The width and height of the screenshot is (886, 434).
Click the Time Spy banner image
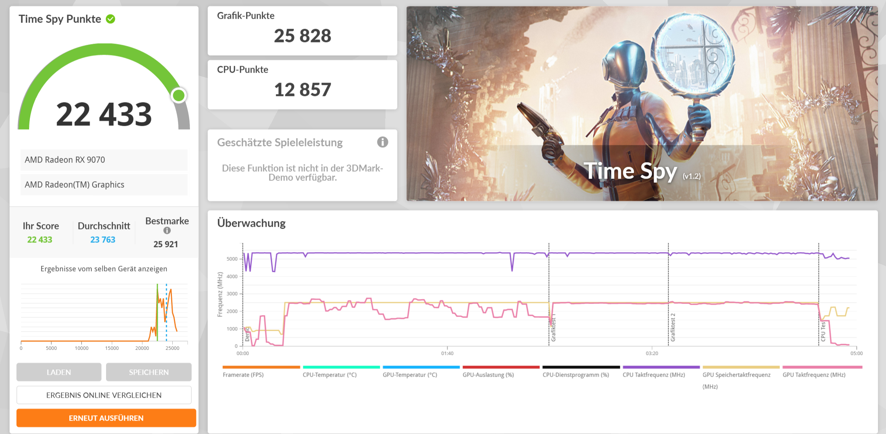(x=642, y=103)
